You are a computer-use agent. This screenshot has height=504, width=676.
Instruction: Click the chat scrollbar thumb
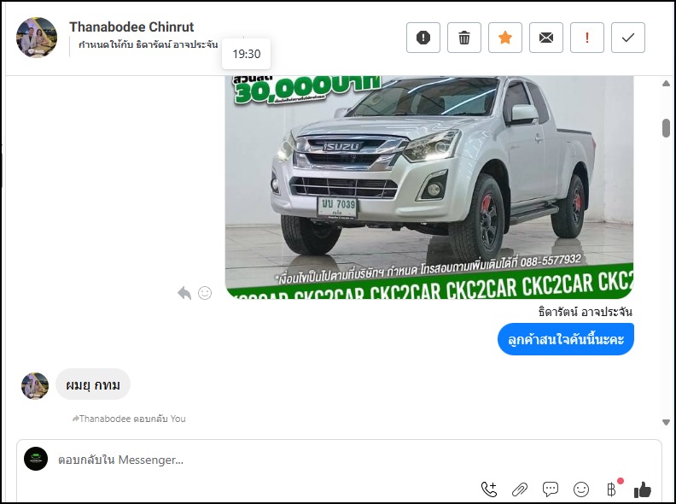666,128
